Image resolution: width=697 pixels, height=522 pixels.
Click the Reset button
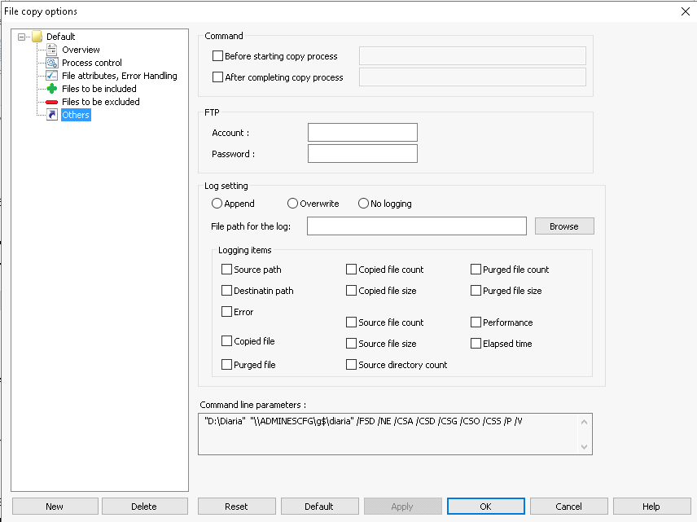236,507
